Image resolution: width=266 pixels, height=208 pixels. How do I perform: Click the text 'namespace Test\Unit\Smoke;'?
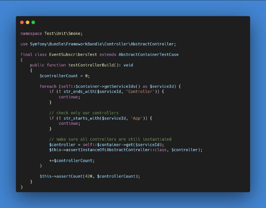[x=52, y=34]
